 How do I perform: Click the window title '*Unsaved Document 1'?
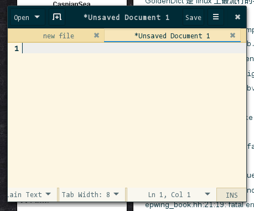point(126,17)
